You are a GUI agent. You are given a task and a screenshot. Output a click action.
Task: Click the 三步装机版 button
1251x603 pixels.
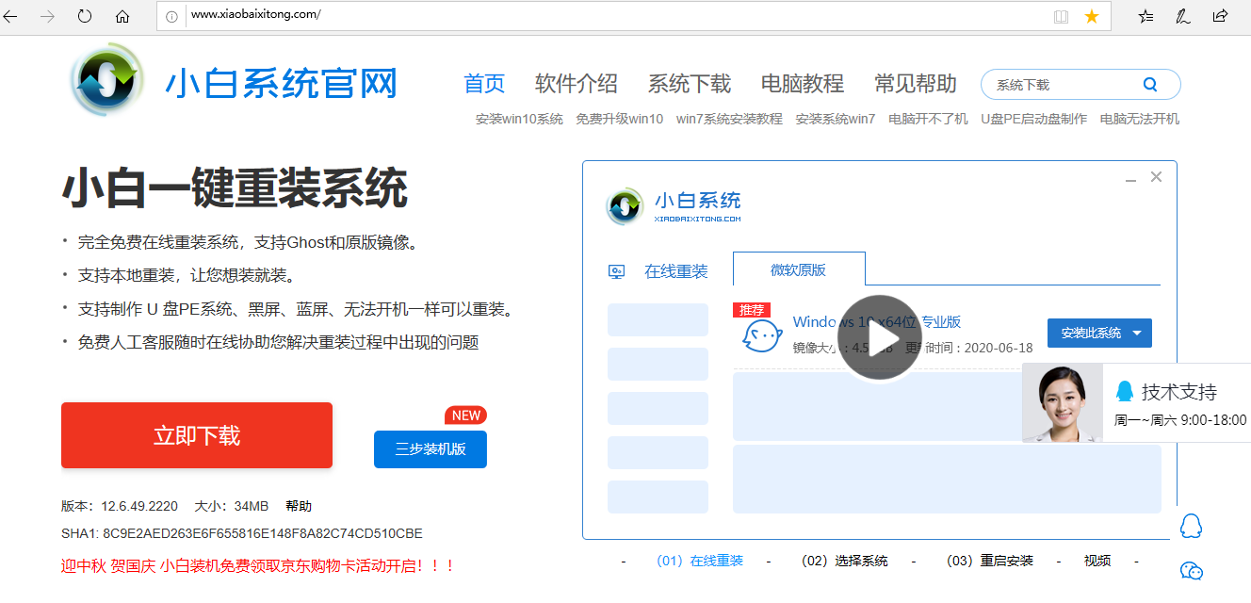(x=430, y=449)
